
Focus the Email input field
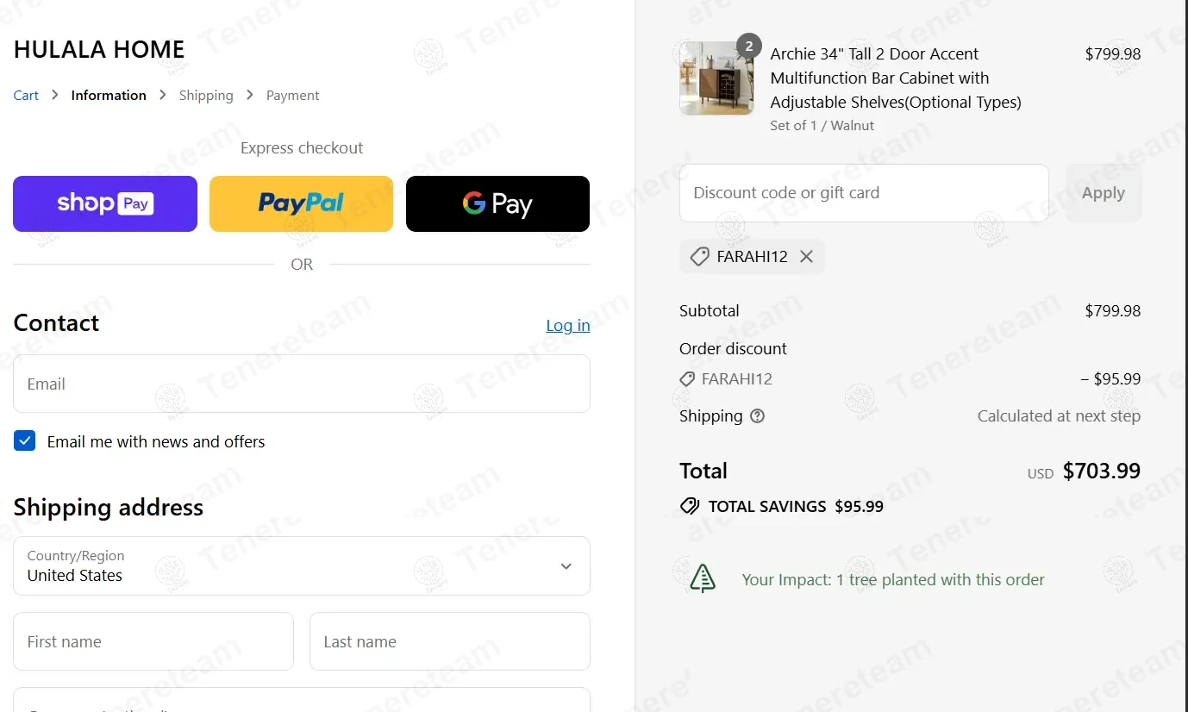click(x=301, y=384)
